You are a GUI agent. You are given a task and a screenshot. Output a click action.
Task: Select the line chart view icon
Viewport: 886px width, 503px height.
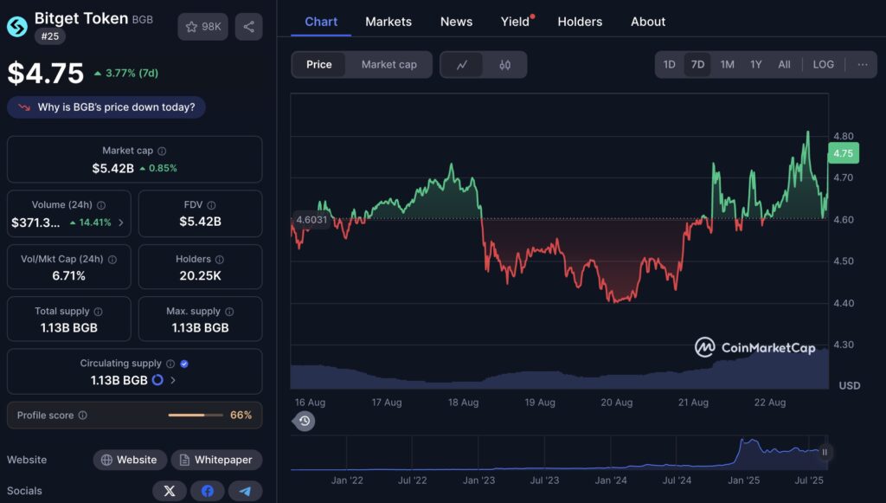(x=462, y=65)
